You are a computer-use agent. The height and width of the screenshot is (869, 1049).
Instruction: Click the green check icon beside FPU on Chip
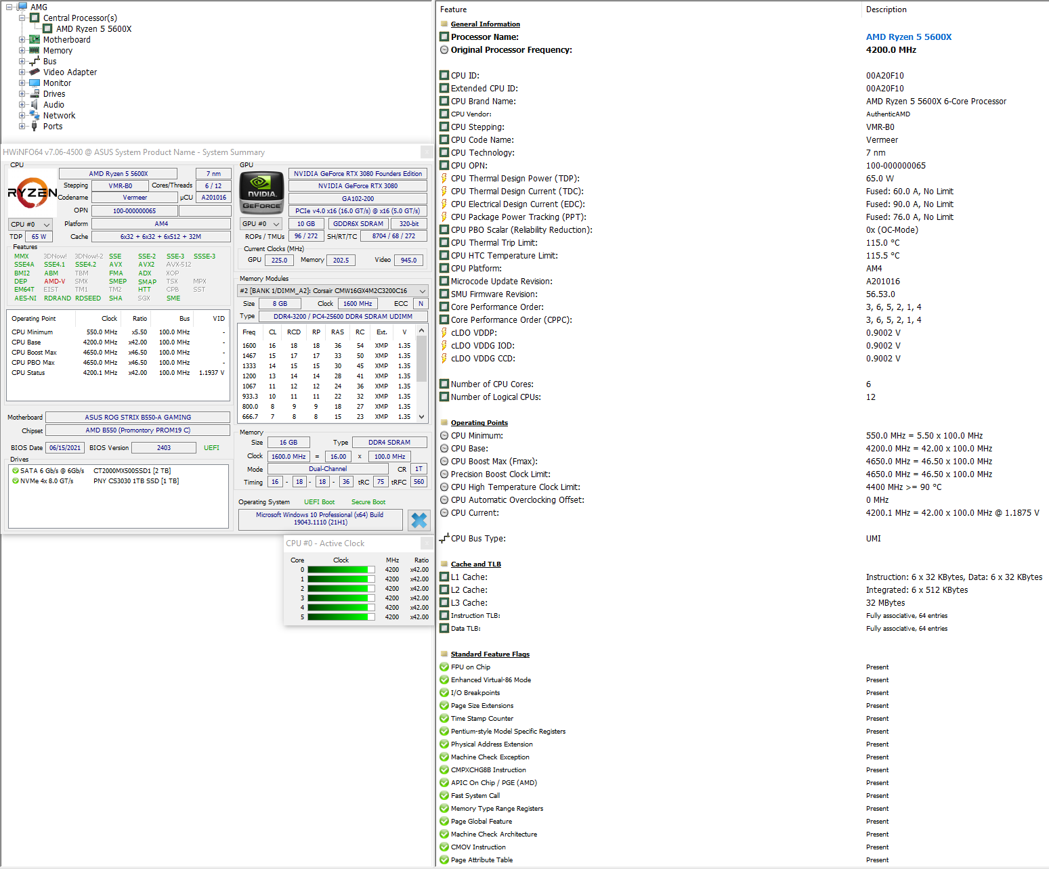pyautogui.click(x=444, y=667)
